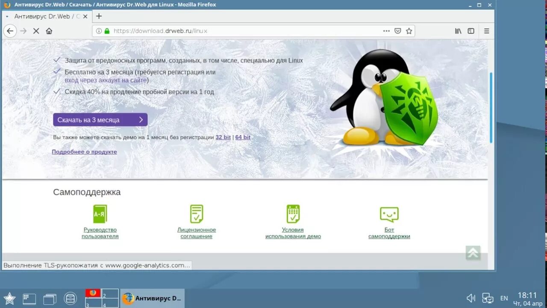Select Антивирус Dr.Web Firefox taskbar entry
Screen dimensions: 547x308
[153, 298]
